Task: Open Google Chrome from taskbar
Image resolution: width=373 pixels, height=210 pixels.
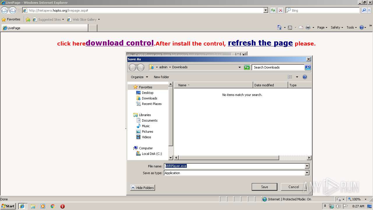Action: point(53,206)
